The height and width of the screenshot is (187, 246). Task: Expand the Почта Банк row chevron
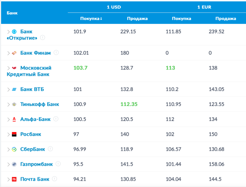8,179
